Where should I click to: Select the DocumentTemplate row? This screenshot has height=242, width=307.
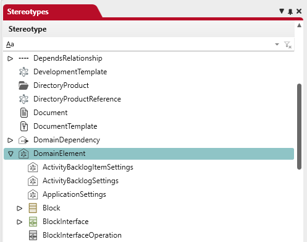point(149,126)
